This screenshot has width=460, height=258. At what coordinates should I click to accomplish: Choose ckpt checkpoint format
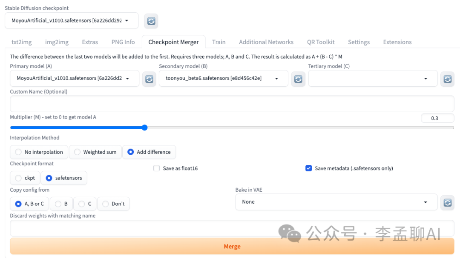pyautogui.click(x=25, y=178)
